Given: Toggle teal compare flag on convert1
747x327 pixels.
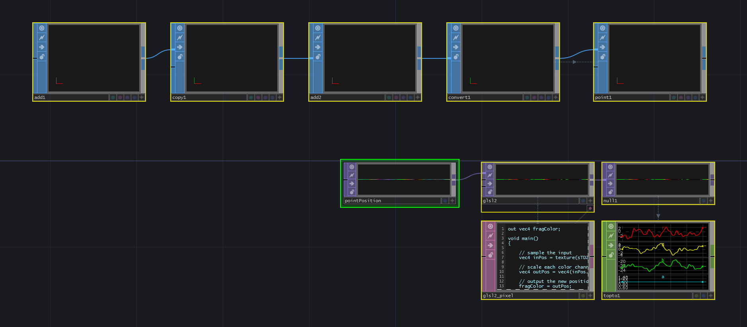Looking at the screenshot, I should pos(527,97).
